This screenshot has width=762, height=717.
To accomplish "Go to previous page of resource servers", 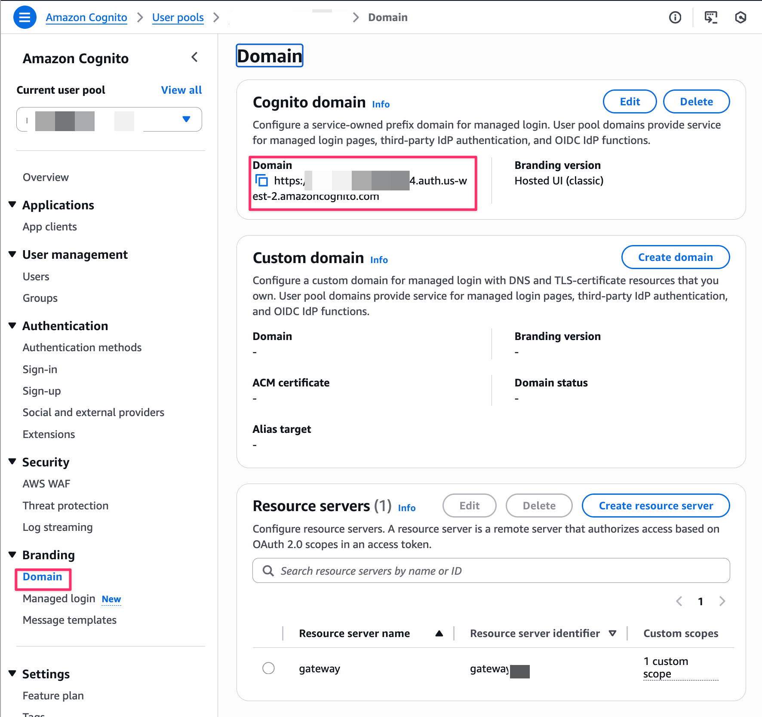I will [679, 601].
